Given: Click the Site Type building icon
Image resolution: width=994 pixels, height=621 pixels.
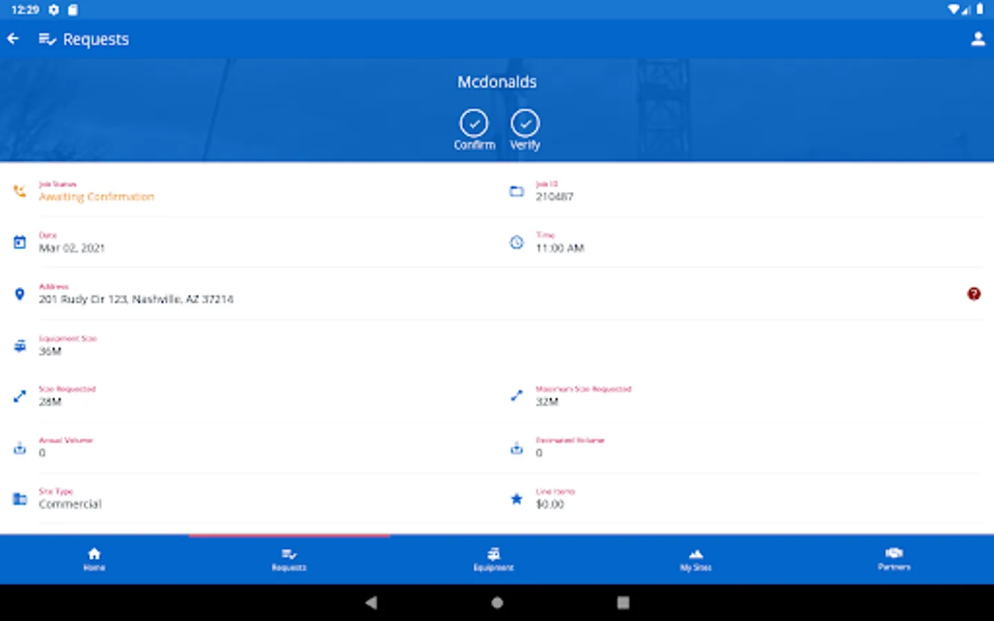Looking at the screenshot, I should click(20, 499).
